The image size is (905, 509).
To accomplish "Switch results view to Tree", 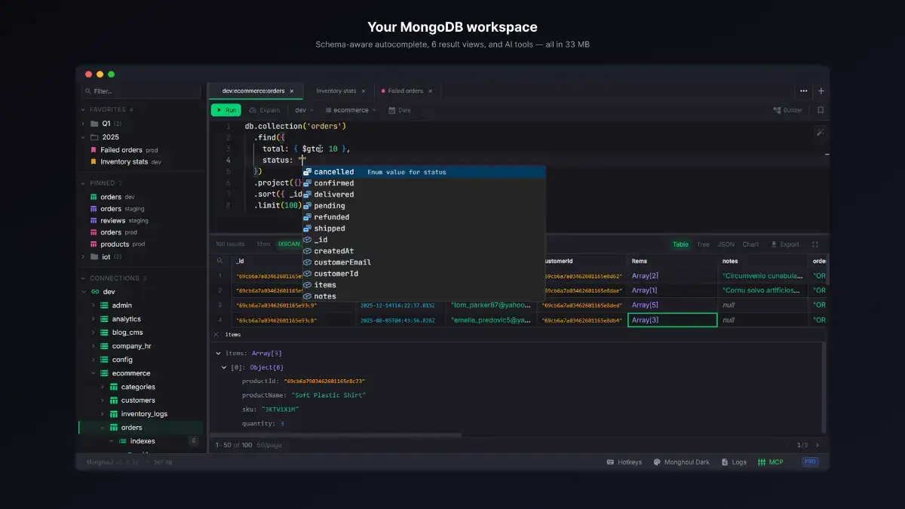I will tap(703, 244).
